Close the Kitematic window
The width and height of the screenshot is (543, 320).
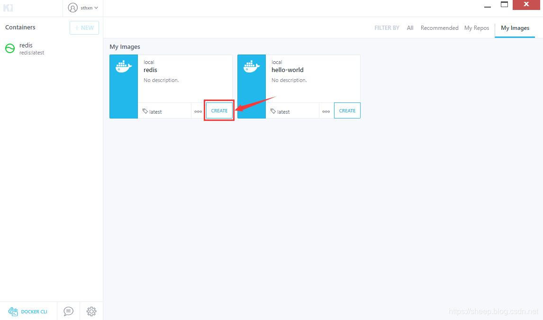tap(526, 4)
